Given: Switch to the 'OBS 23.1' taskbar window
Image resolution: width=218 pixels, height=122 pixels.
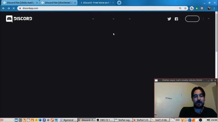Looking at the screenshot, I should click(105, 120).
